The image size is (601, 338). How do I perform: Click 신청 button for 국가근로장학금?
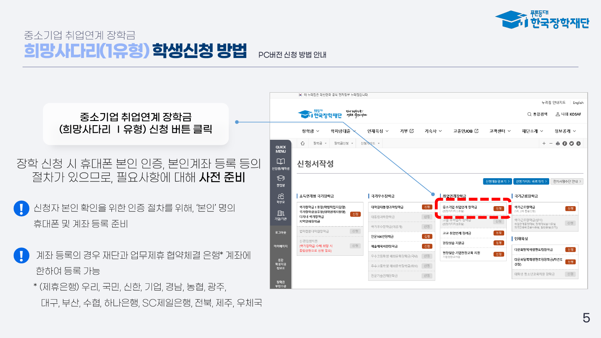(570, 208)
